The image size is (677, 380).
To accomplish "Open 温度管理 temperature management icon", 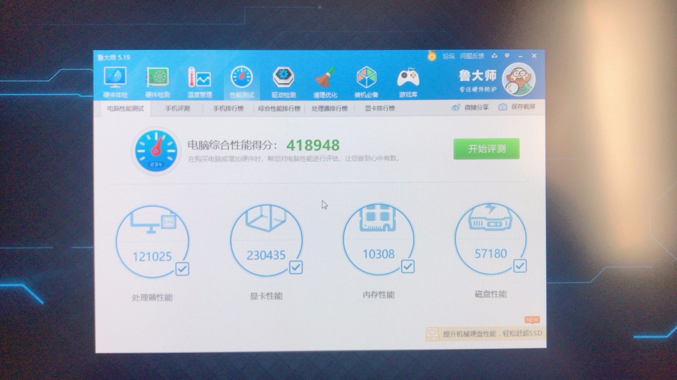I will [x=199, y=78].
